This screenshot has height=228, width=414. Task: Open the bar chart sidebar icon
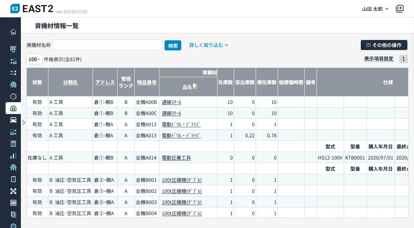13,155
